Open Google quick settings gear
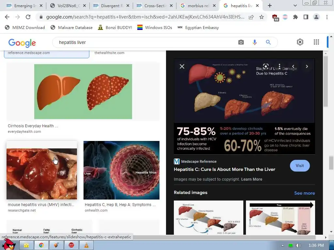334x250 pixels. pos(300,42)
